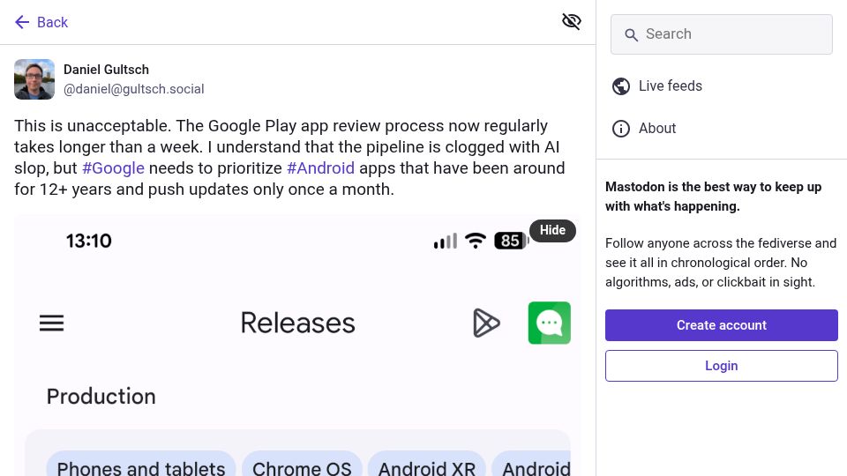Open @daniel@gultsch.social handle
Viewport: 847px width, 476px height.
click(133, 89)
